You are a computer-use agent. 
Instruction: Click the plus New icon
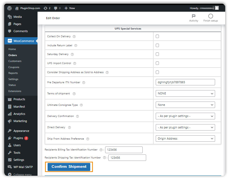[66, 8]
